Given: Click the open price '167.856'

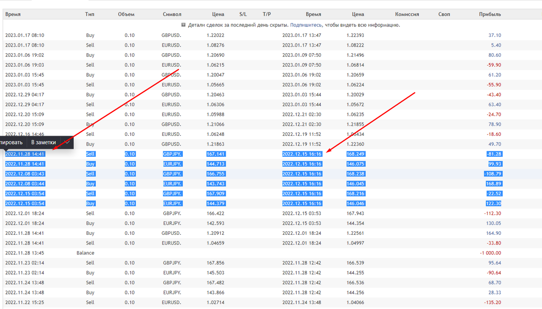Looking at the screenshot, I should (216, 263).
